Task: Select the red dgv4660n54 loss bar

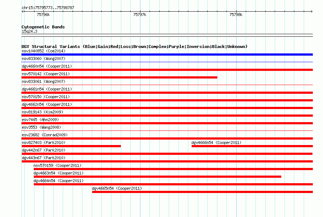Action: pyautogui.click(x=167, y=70)
